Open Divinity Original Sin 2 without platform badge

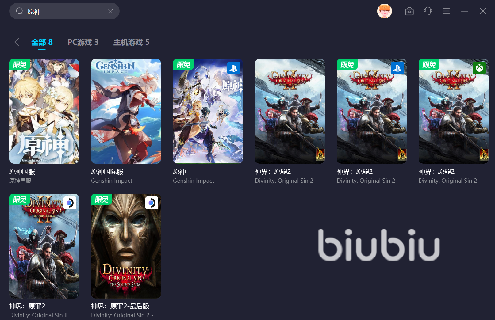pyautogui.click(x=290, y=111)
